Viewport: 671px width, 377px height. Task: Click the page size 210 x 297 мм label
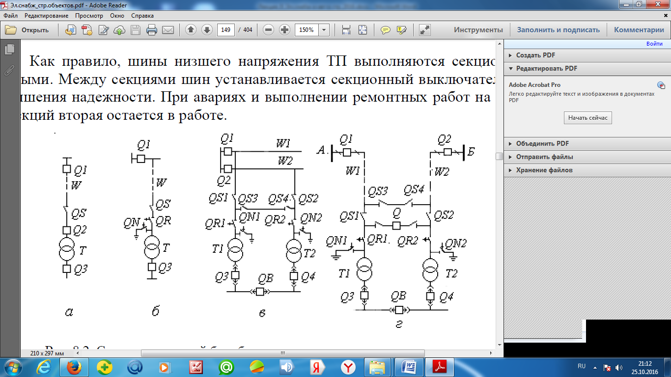(47, 353)
